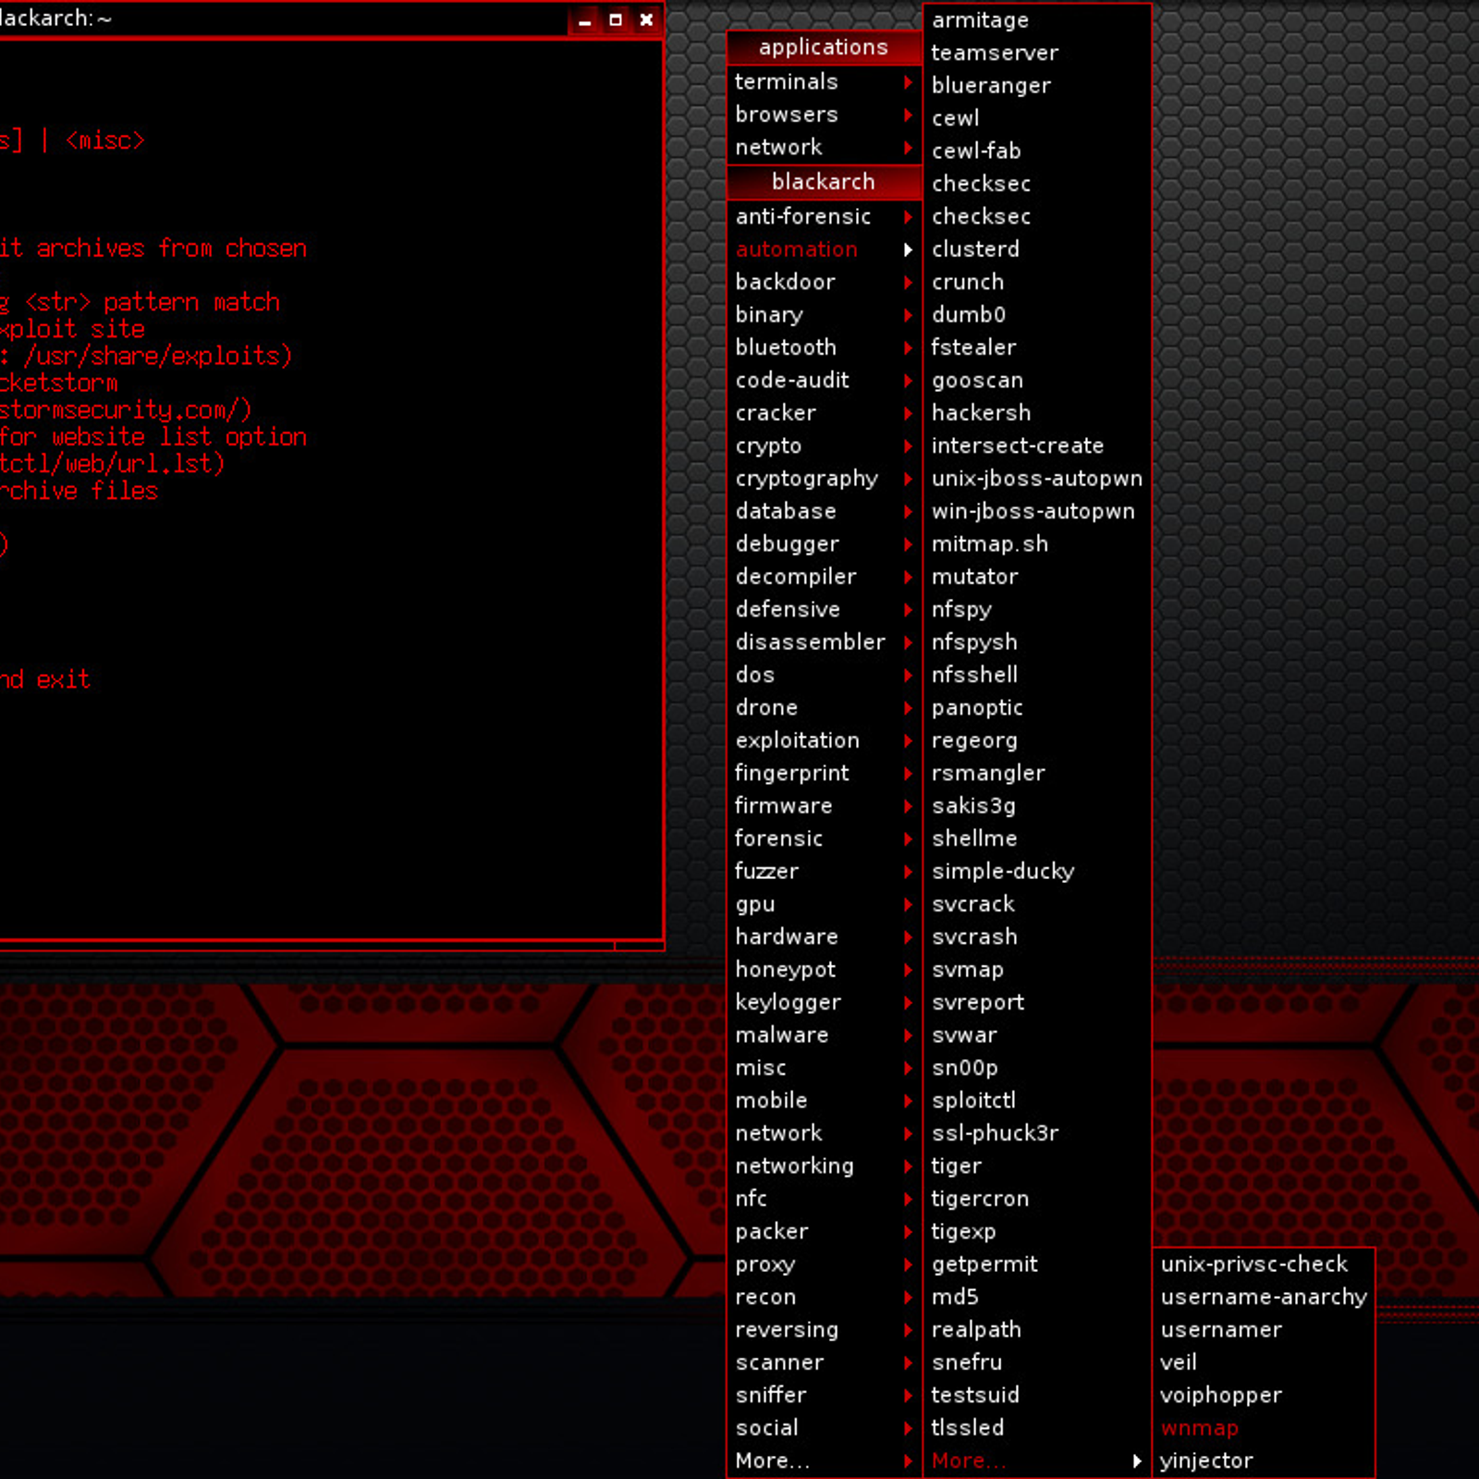Open the nfc category

tap(825, 1199)
